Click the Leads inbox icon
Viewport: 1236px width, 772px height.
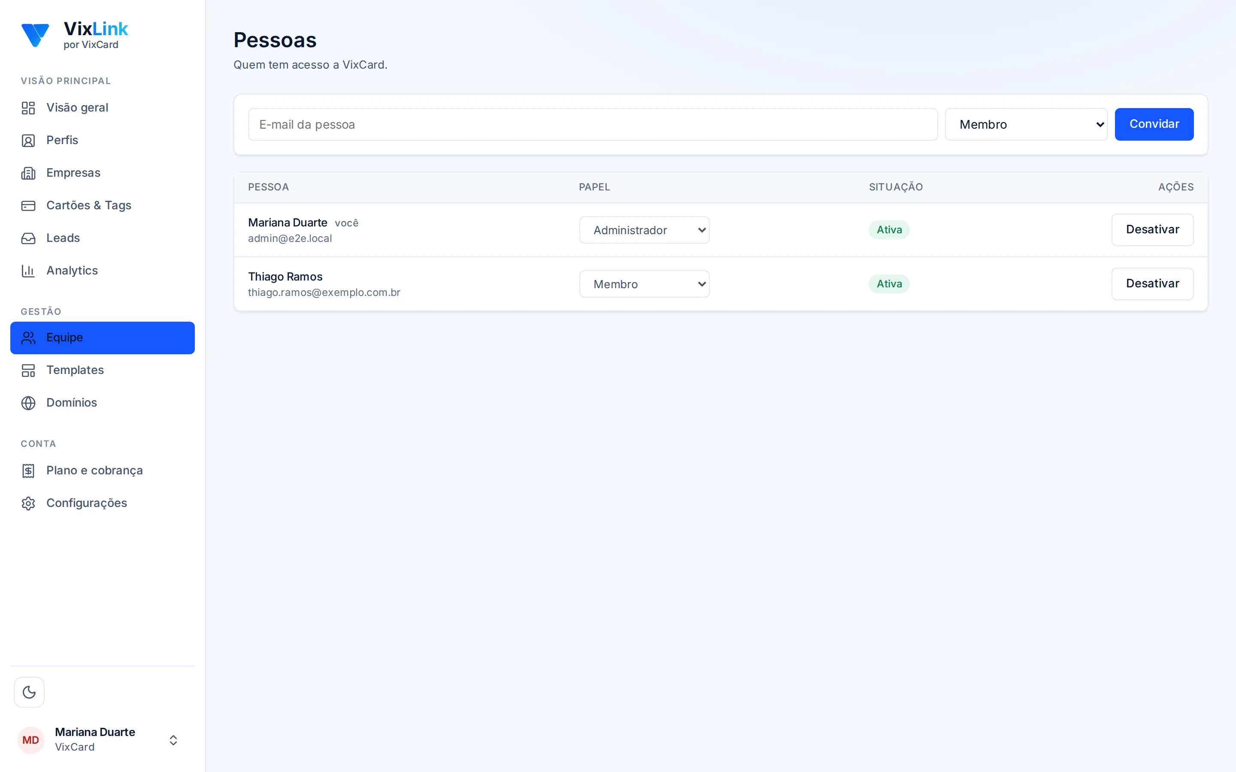[x=28, y=238]
